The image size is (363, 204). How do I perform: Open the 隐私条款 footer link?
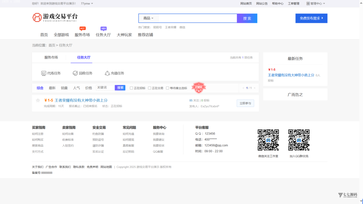tap(79, 167)
